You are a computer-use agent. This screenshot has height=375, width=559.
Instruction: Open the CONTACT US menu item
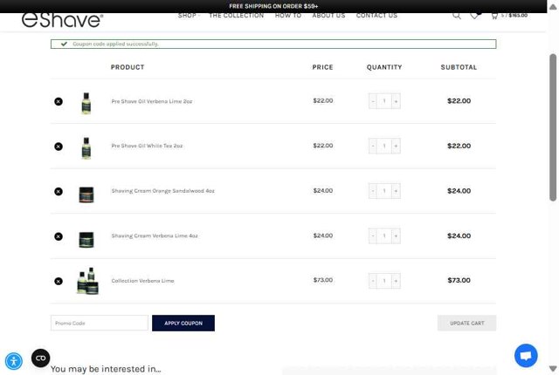tap(376, 16)
